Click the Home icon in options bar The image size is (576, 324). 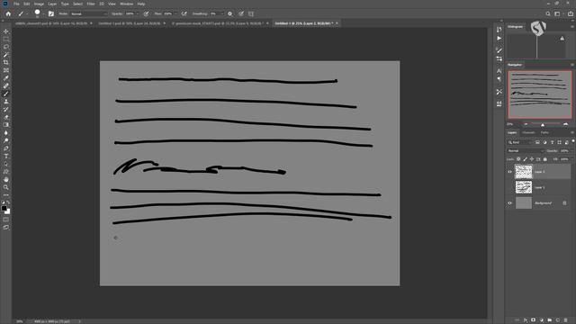point(8,13)
